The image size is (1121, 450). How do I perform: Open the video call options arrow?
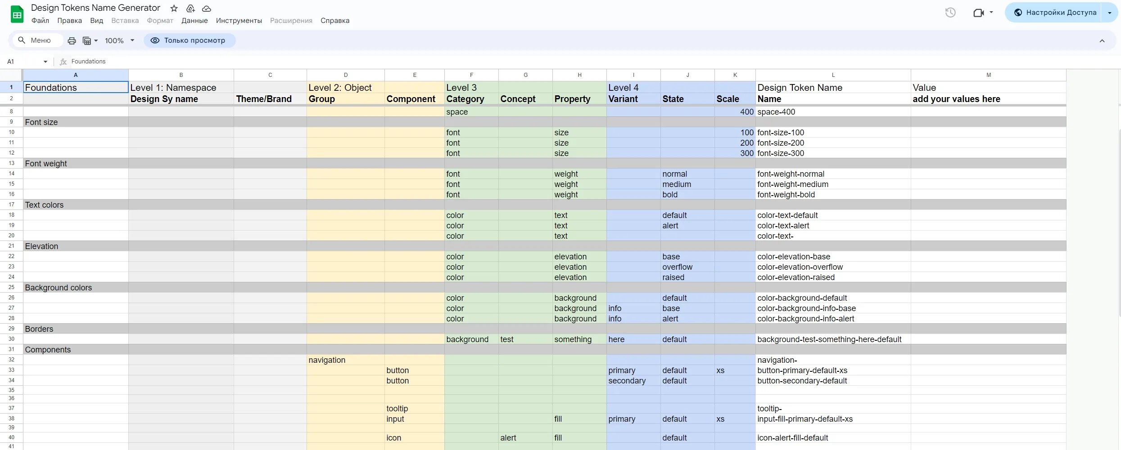(991, 13)
